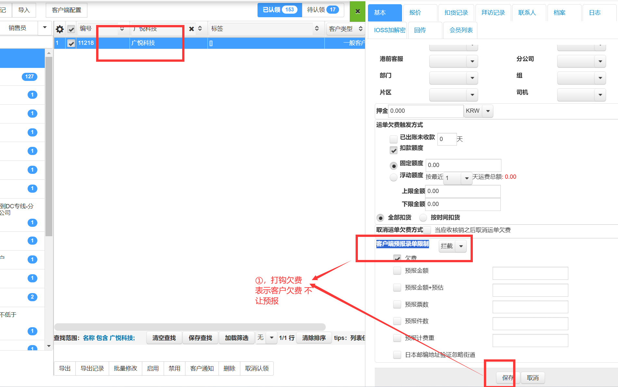Click the 取消认领 button
The height and width of the screenshot is (387, 618).
(257, 368)
